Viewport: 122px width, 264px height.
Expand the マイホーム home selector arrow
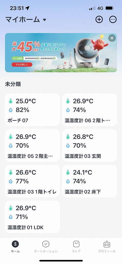44,20
